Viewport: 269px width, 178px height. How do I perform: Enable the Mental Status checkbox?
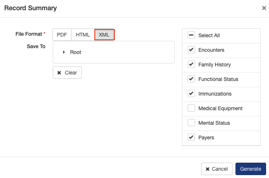(x=191, y=123)
